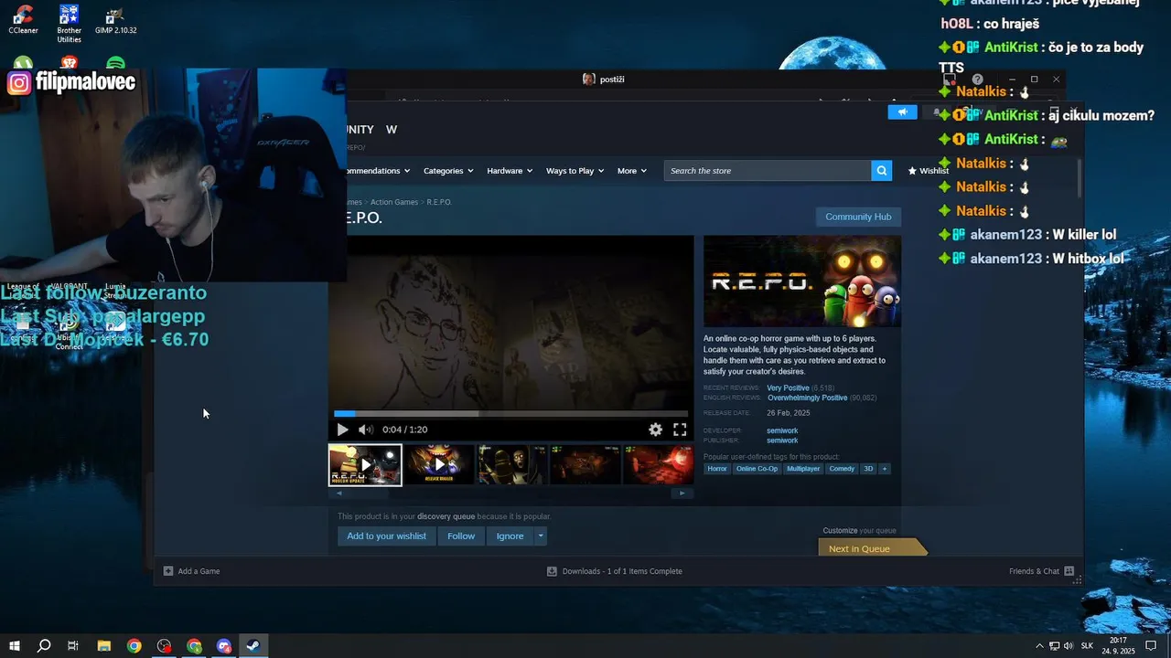
Task: Switch to Steam taskbar icon
Action: [x=253, y=646]
